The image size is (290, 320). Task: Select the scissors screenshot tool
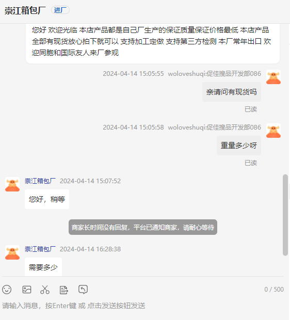45,290
